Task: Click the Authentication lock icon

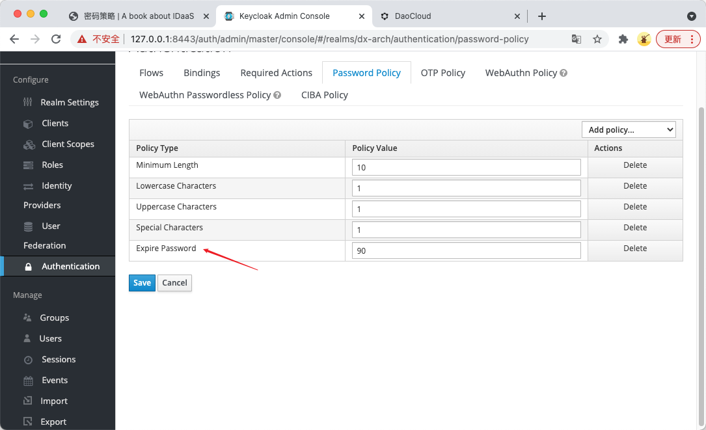Action: (28, 267)
